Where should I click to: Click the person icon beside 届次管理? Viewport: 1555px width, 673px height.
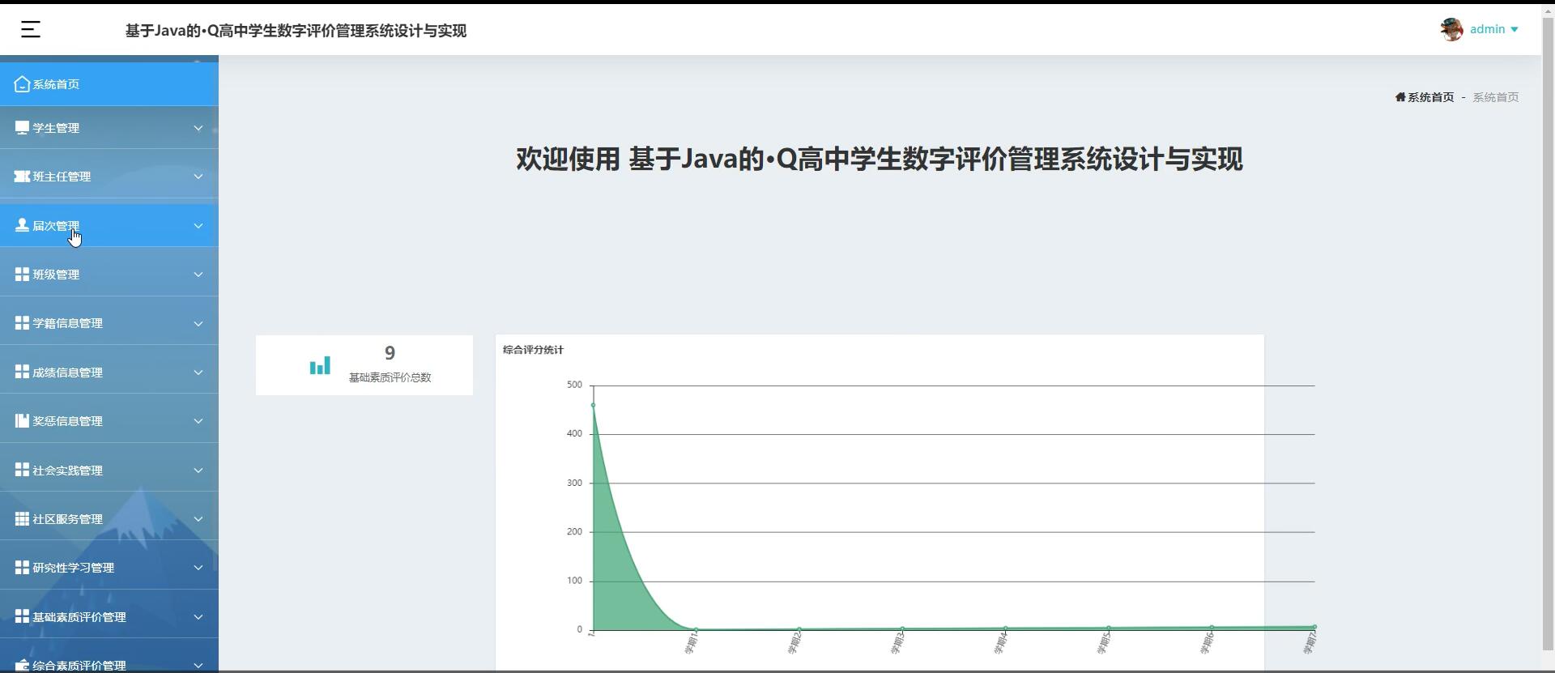coord(22,225)
